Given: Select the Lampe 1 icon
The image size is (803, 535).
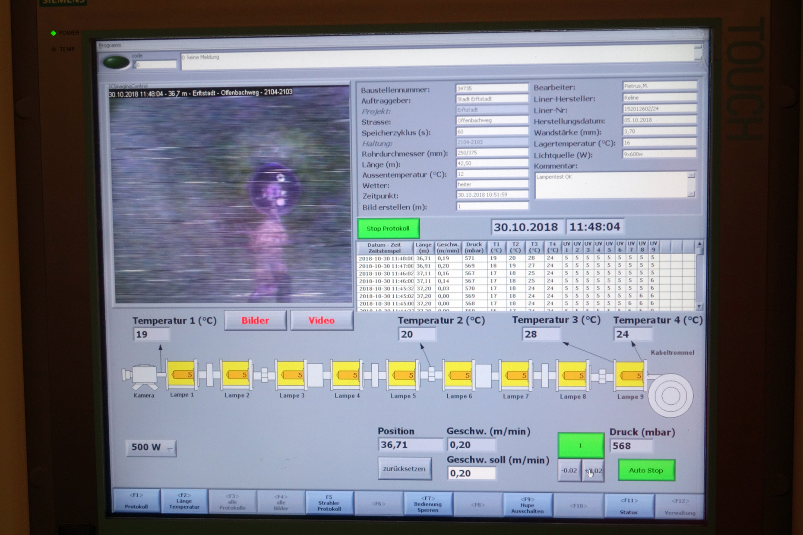Looking at the screenshot, I should (181, 374).
